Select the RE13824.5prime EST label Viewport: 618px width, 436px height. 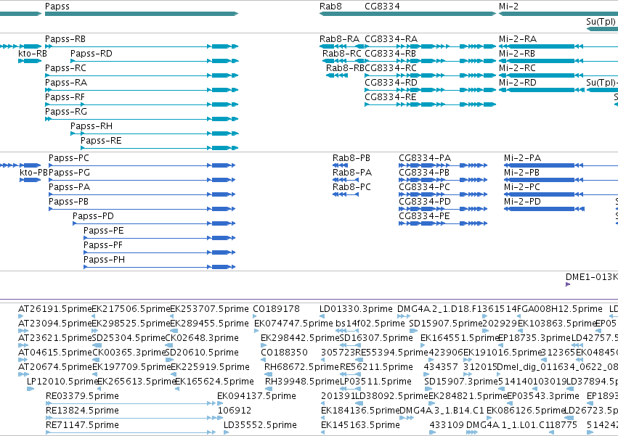tap(82, 411)
